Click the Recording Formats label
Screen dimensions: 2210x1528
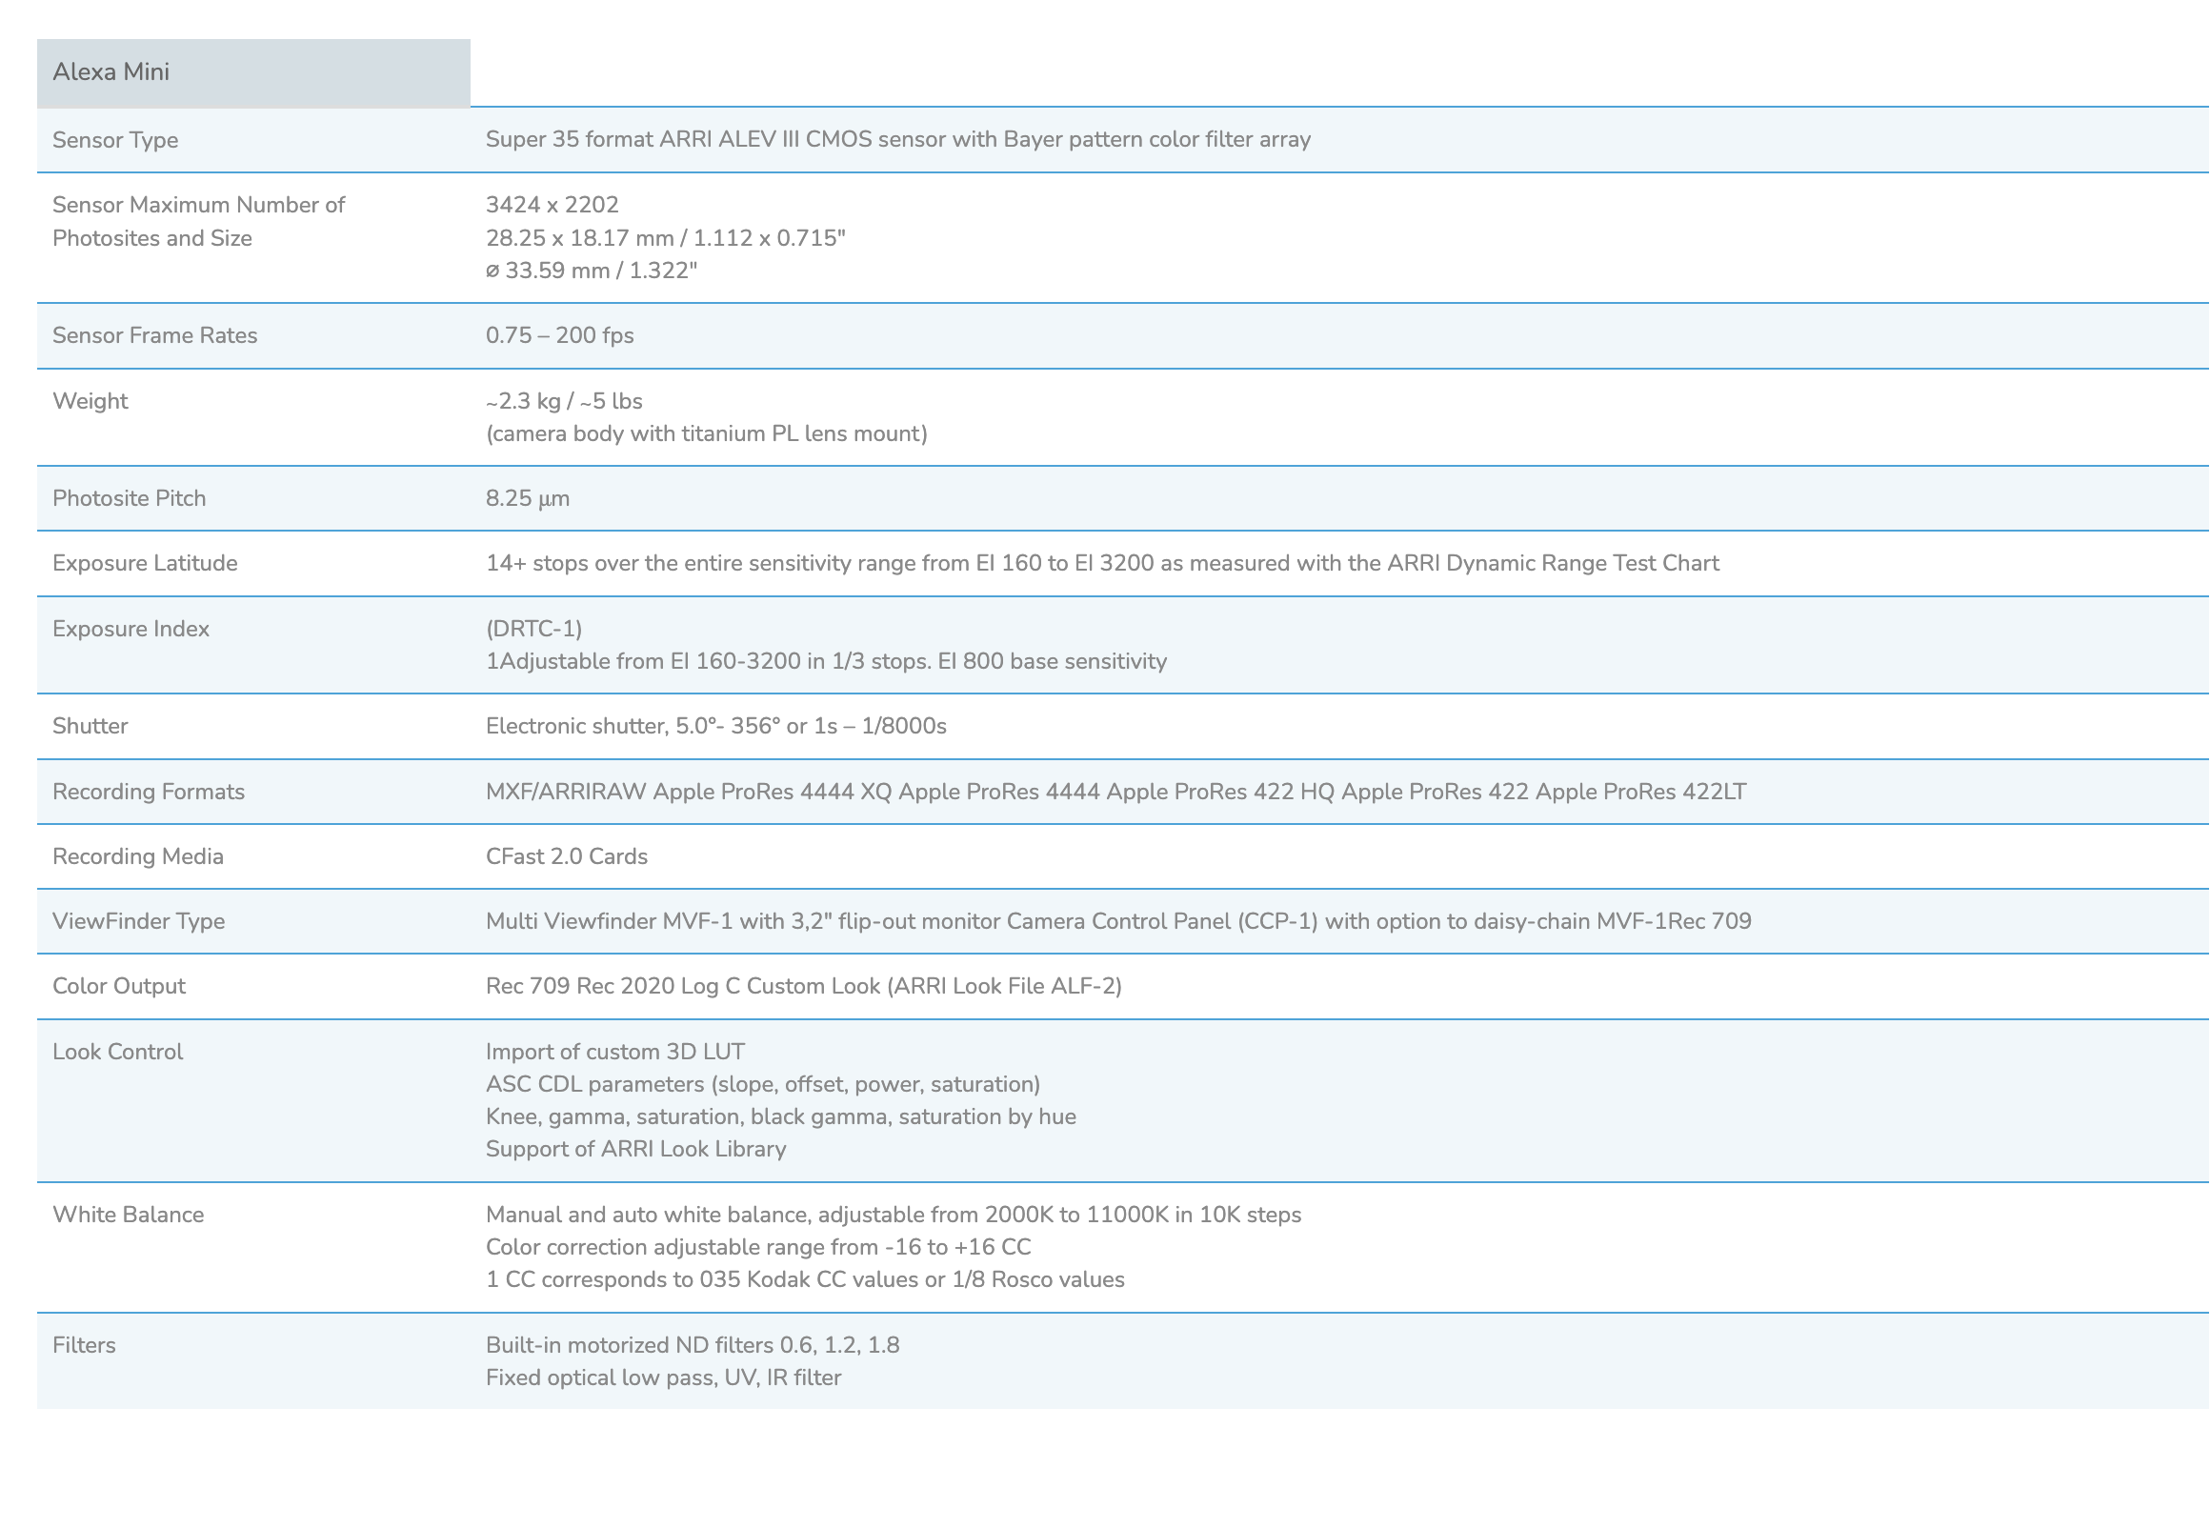click(149, 792)
